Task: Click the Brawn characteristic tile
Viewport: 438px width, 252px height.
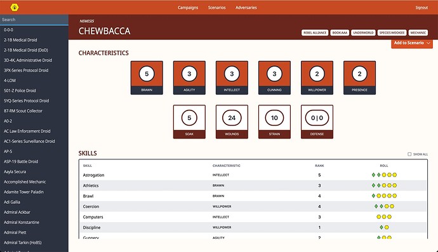Action: [x=147, y=77]
